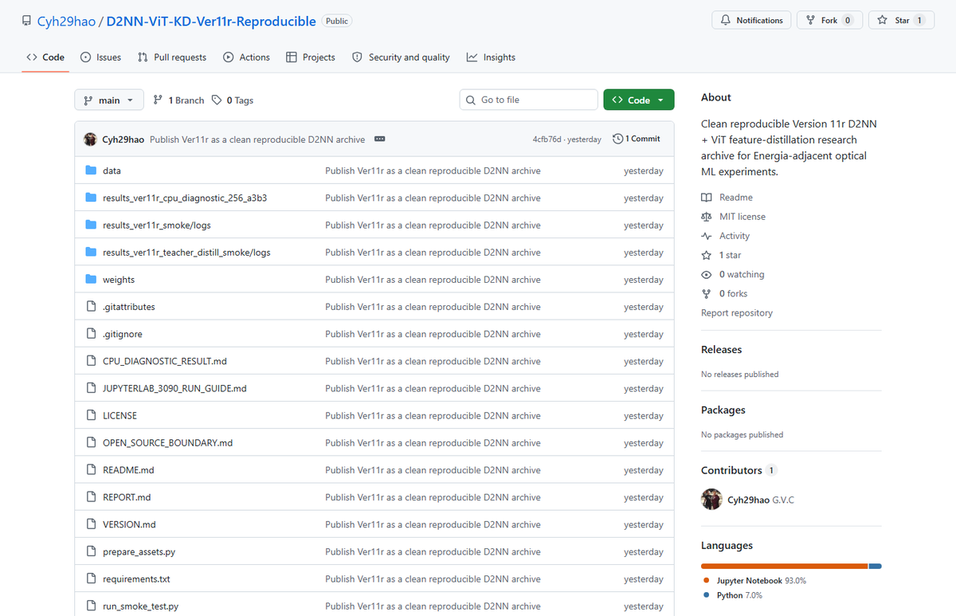Image resolution: width=956 pixels, height=616 pixels.
Task: Open the prepare_assets.py file
Action: 139,552
